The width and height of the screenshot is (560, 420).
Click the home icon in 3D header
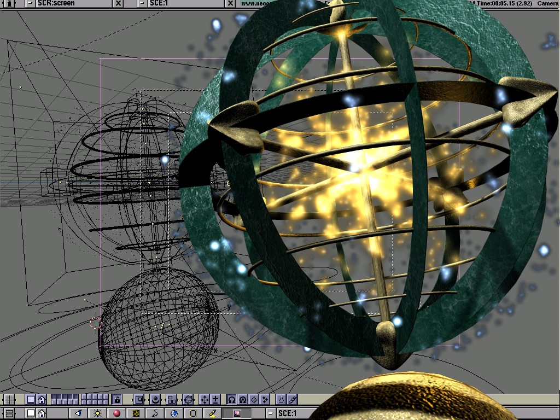pos(42,399)
